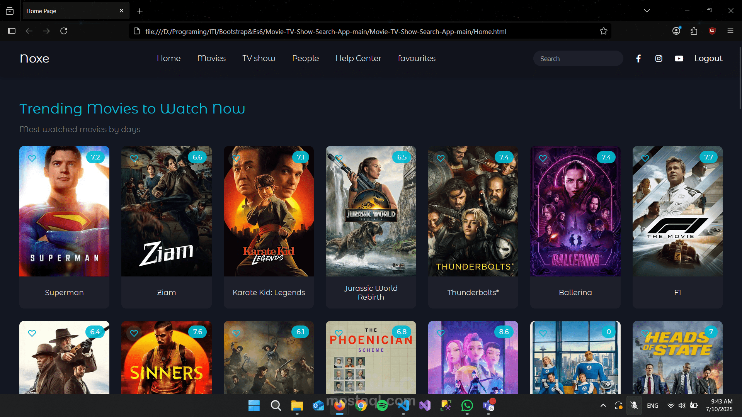The width and height of the screenshot is (742, 417).
Task: Go to Movies in the navbar
Action: [x=211, y=58]
